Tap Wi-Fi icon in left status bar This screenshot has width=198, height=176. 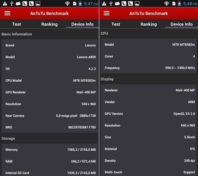pyautogui.click(x=67, y=4)
